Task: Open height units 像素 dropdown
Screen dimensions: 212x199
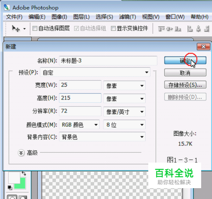Action: (124, 98)
